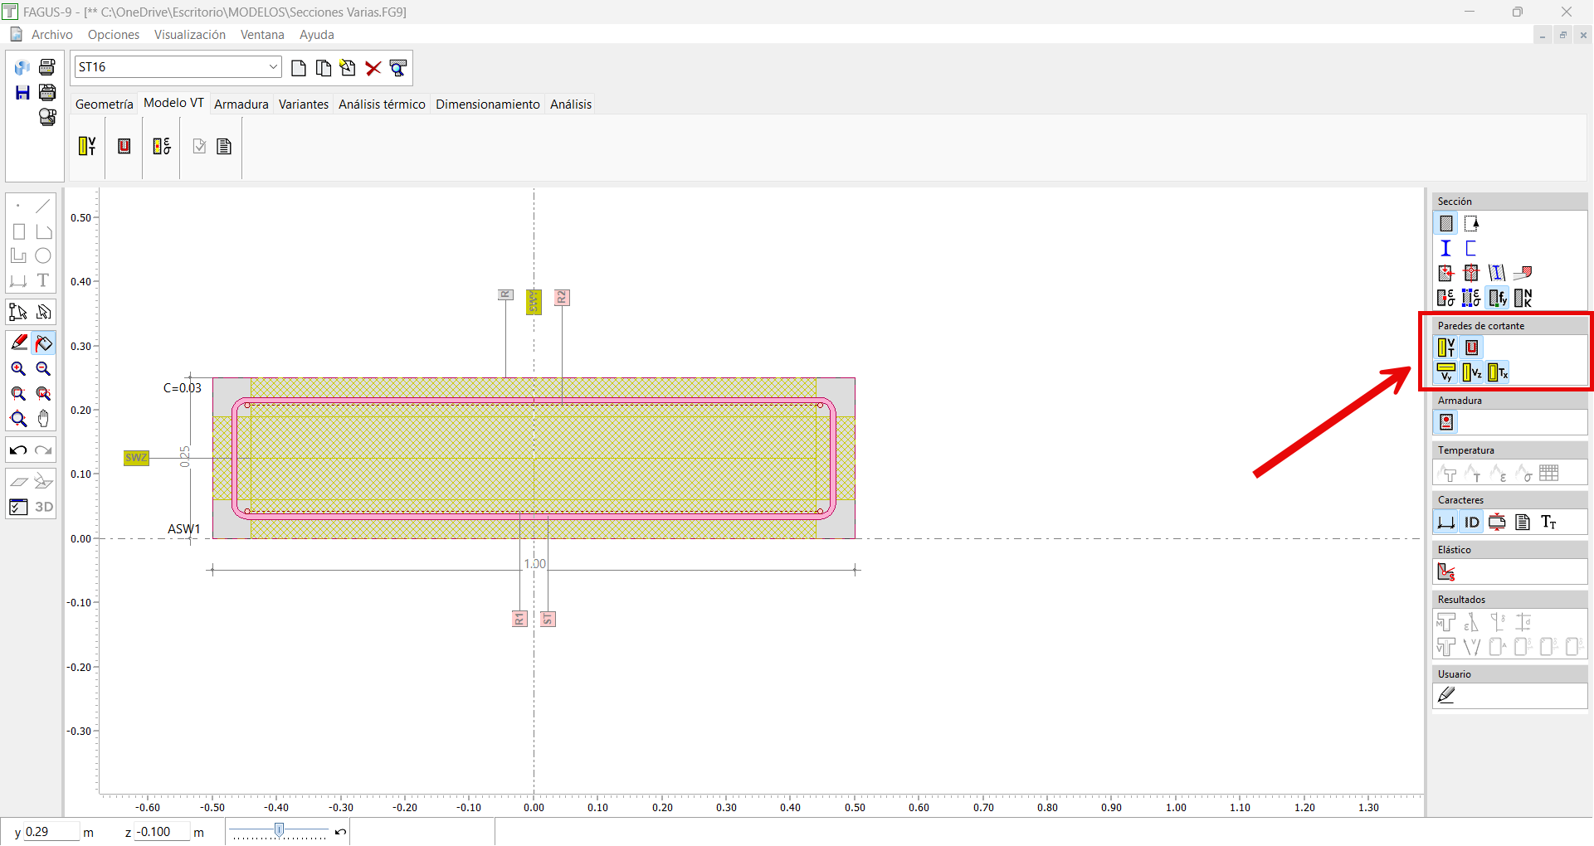1594x846 pixels.
Task: Open the ST16 section dropdown
Action: 273,67
